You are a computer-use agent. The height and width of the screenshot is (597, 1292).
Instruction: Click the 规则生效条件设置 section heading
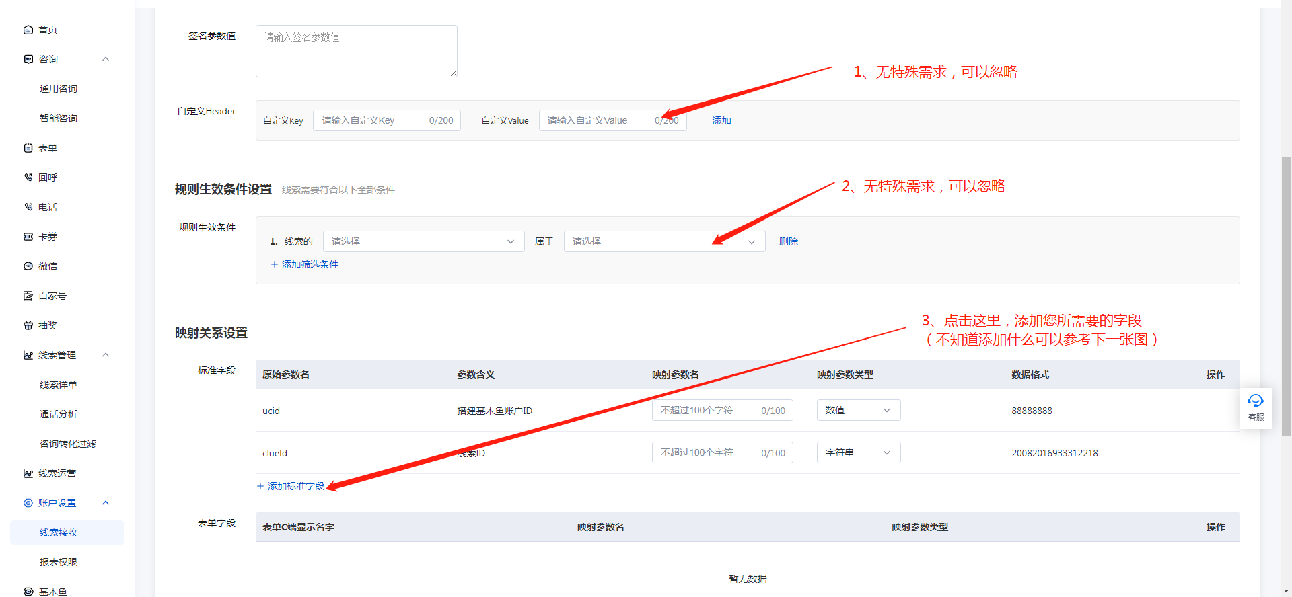click(223, 189)
